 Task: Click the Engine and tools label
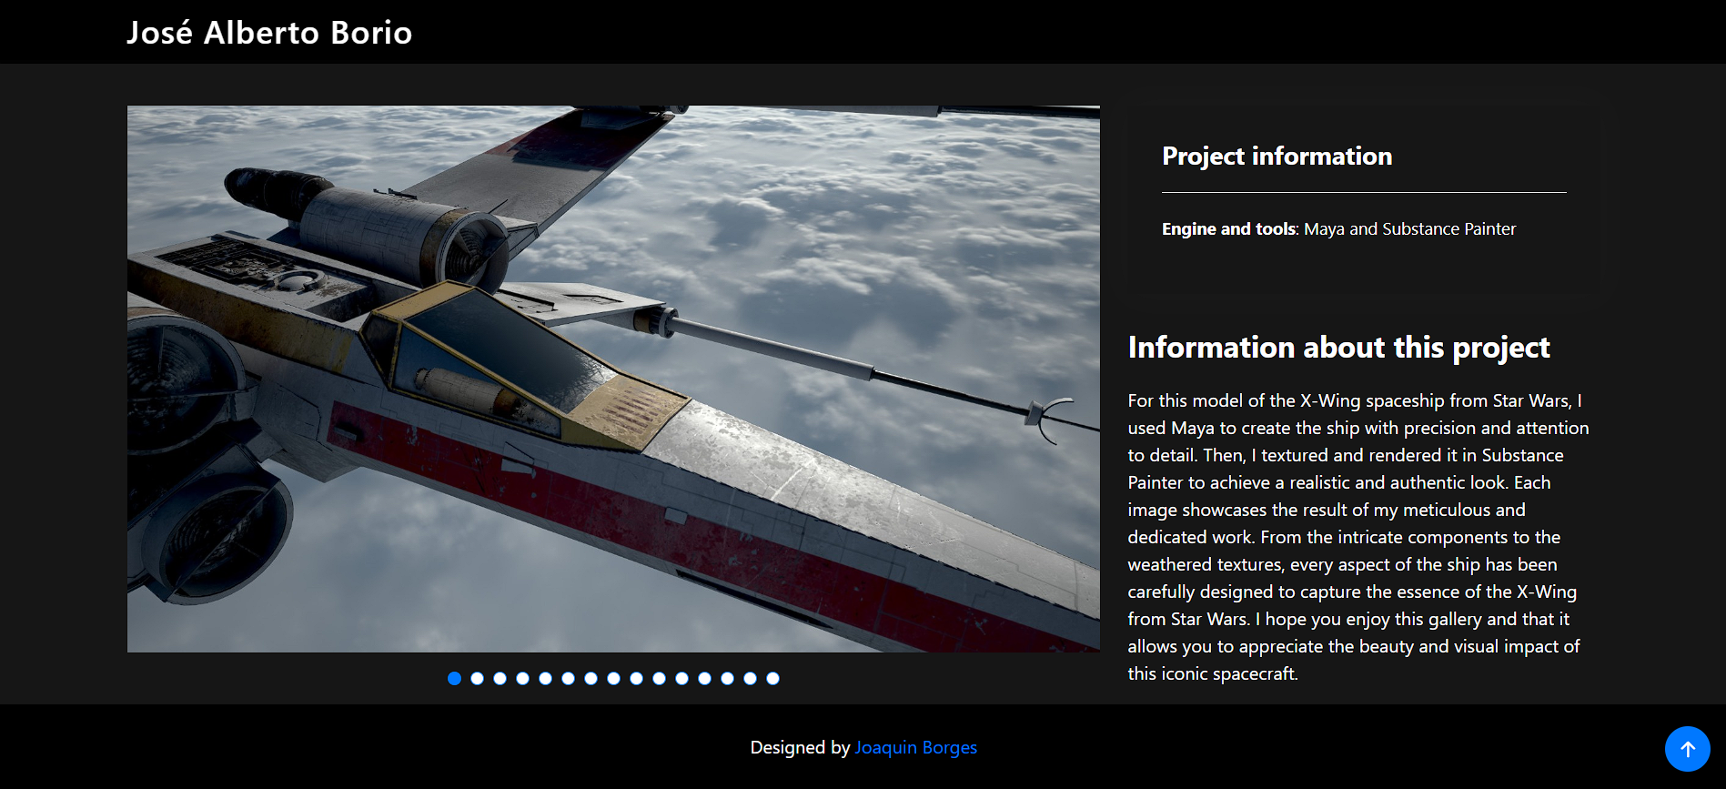pyautogui.click(x=1228, y=228)
